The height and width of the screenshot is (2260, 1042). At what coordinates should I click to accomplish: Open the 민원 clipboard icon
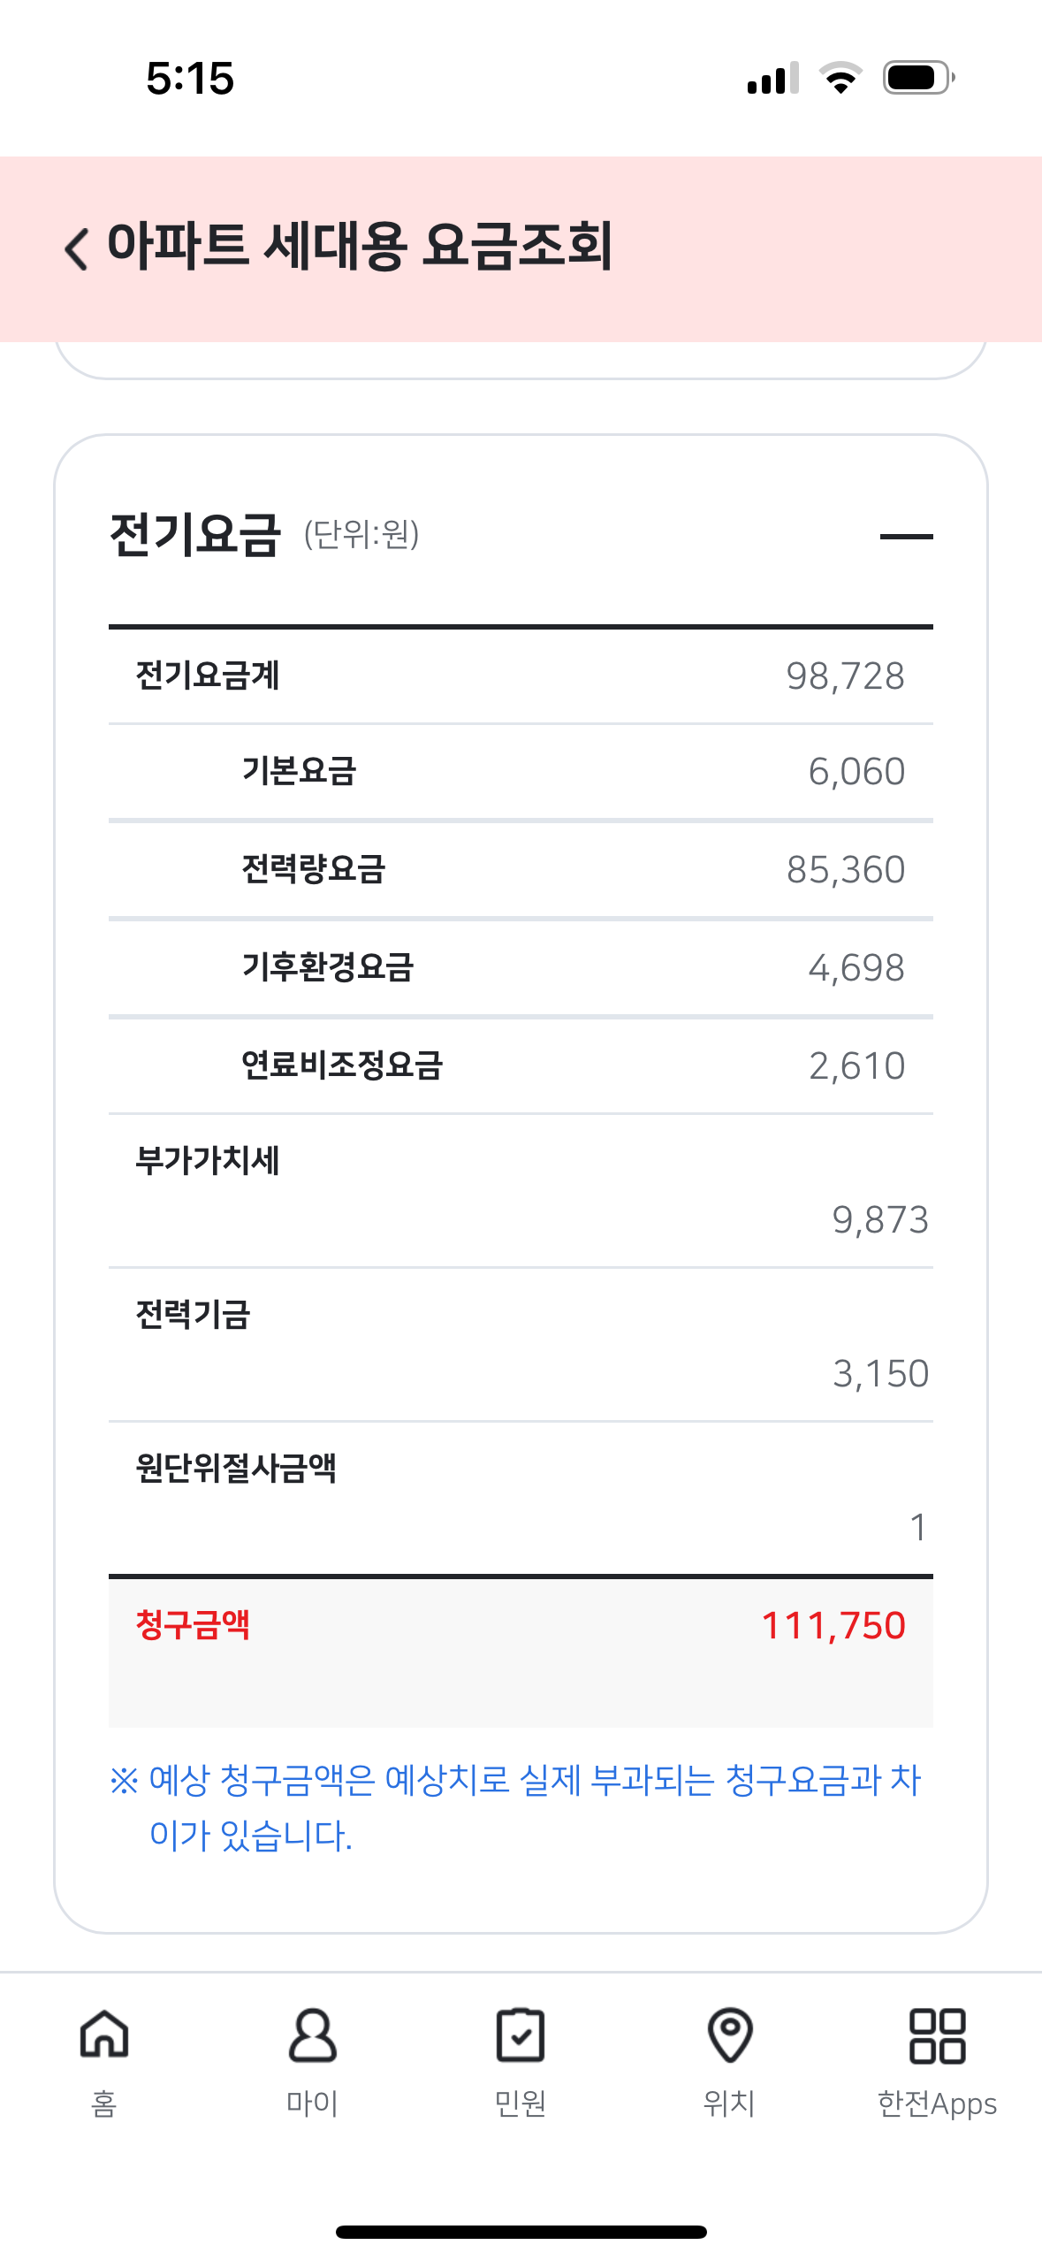[521, 2035]
